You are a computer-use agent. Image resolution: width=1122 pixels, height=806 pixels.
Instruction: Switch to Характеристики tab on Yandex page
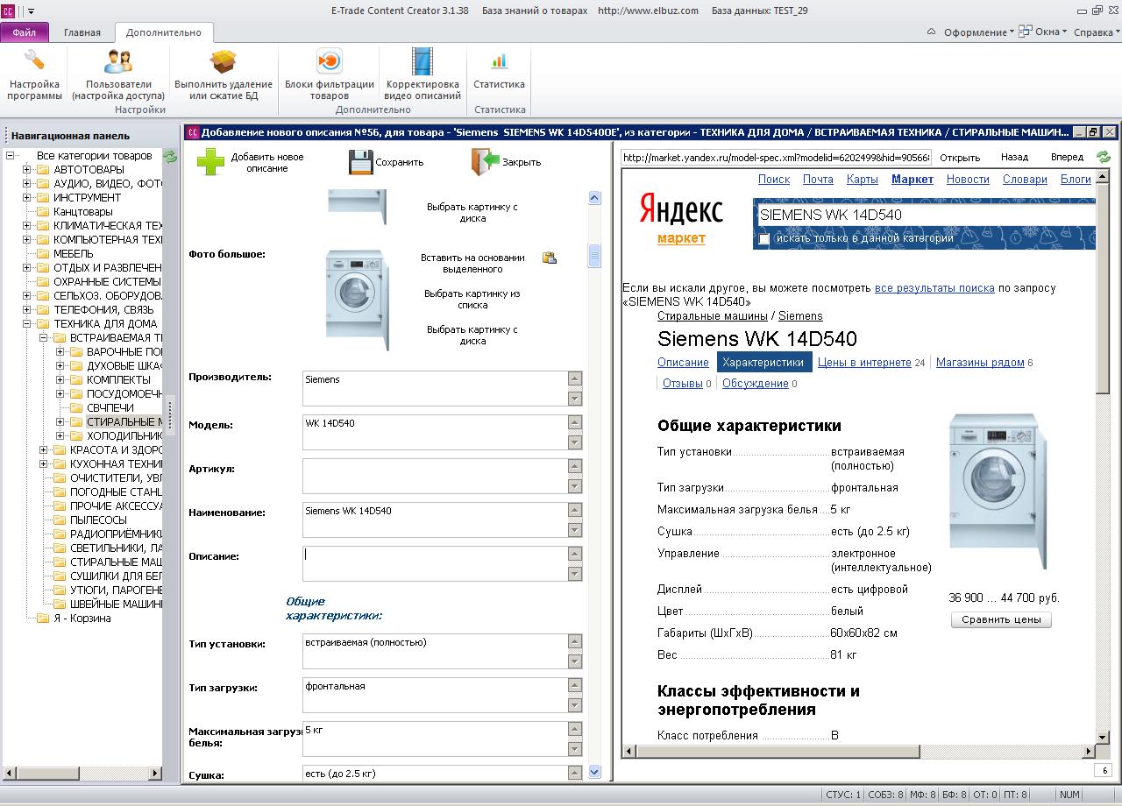point(763,362)
